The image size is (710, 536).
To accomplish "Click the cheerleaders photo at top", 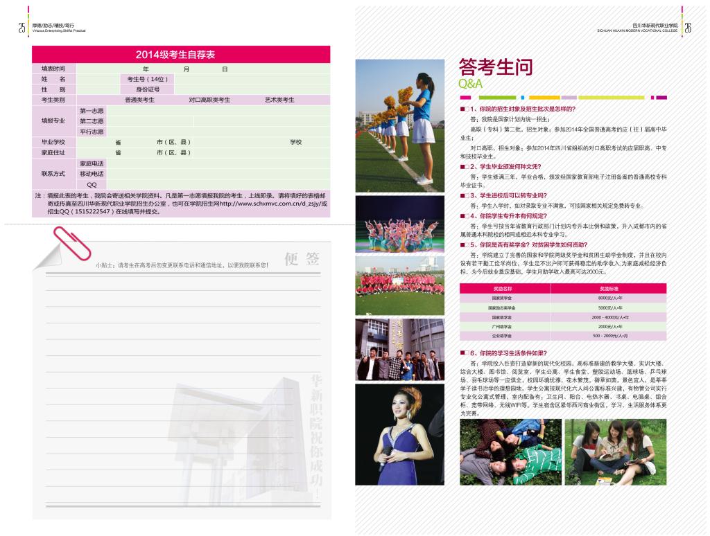I will (400, 125).
